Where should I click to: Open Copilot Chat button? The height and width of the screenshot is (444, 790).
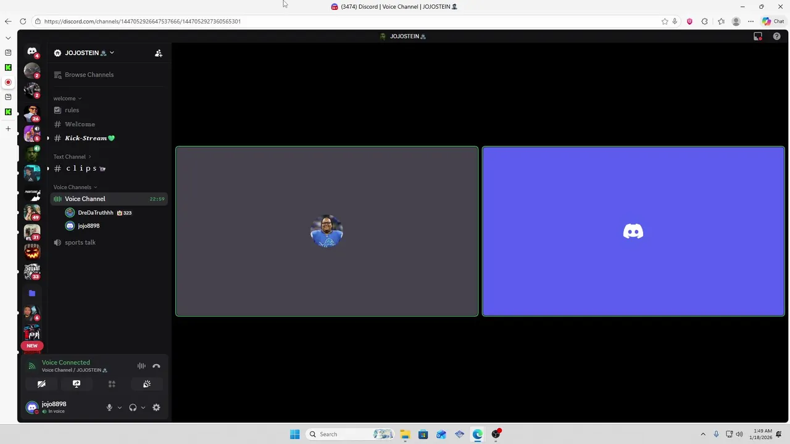(773, 22)
